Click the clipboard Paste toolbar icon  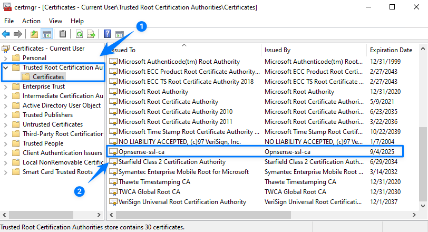pos(63,34)
